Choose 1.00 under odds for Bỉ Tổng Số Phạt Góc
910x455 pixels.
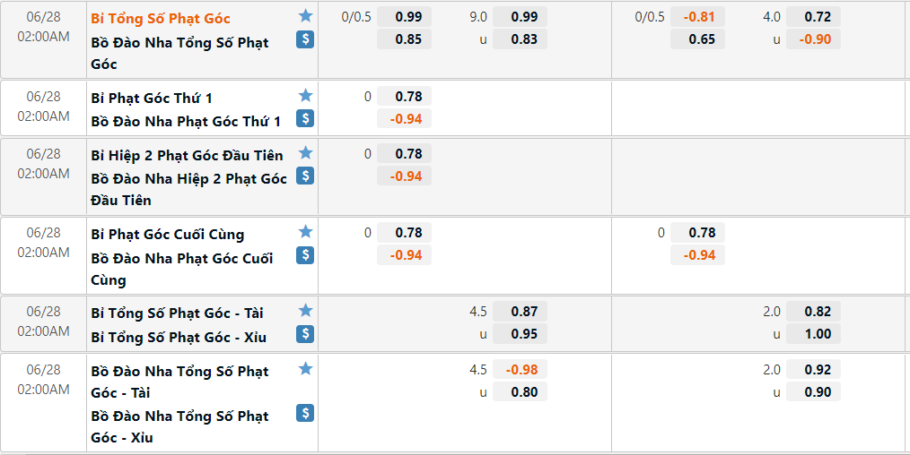814,334
